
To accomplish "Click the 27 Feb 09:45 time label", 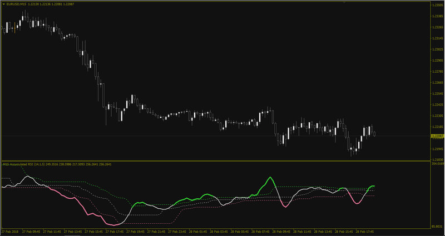I will tap(32, 231).
